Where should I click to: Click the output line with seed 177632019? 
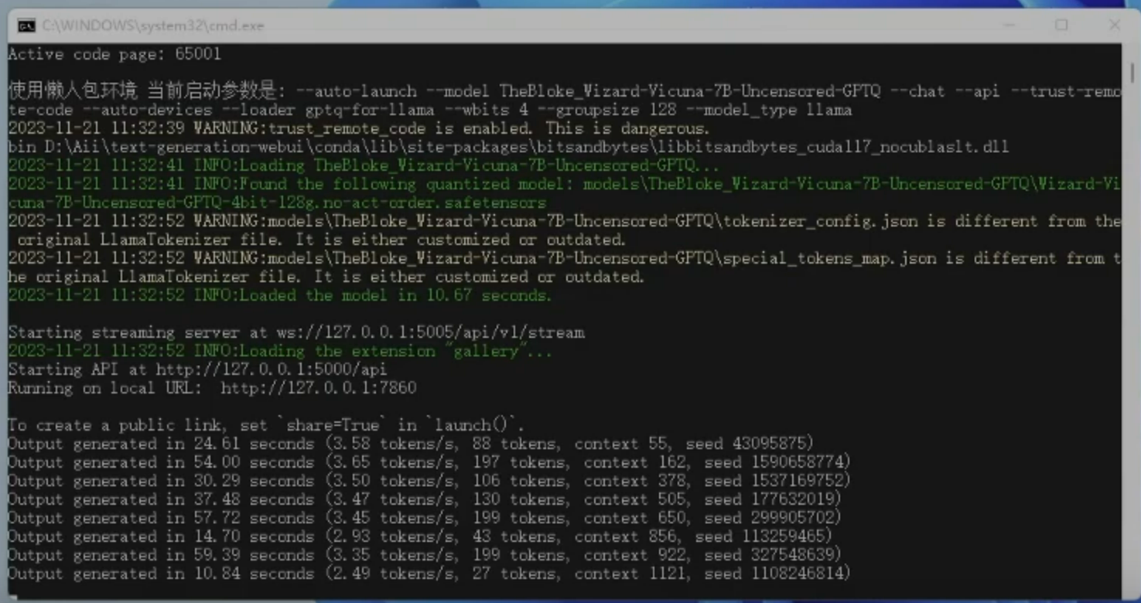pyautogui.click(x=425, y=499)
